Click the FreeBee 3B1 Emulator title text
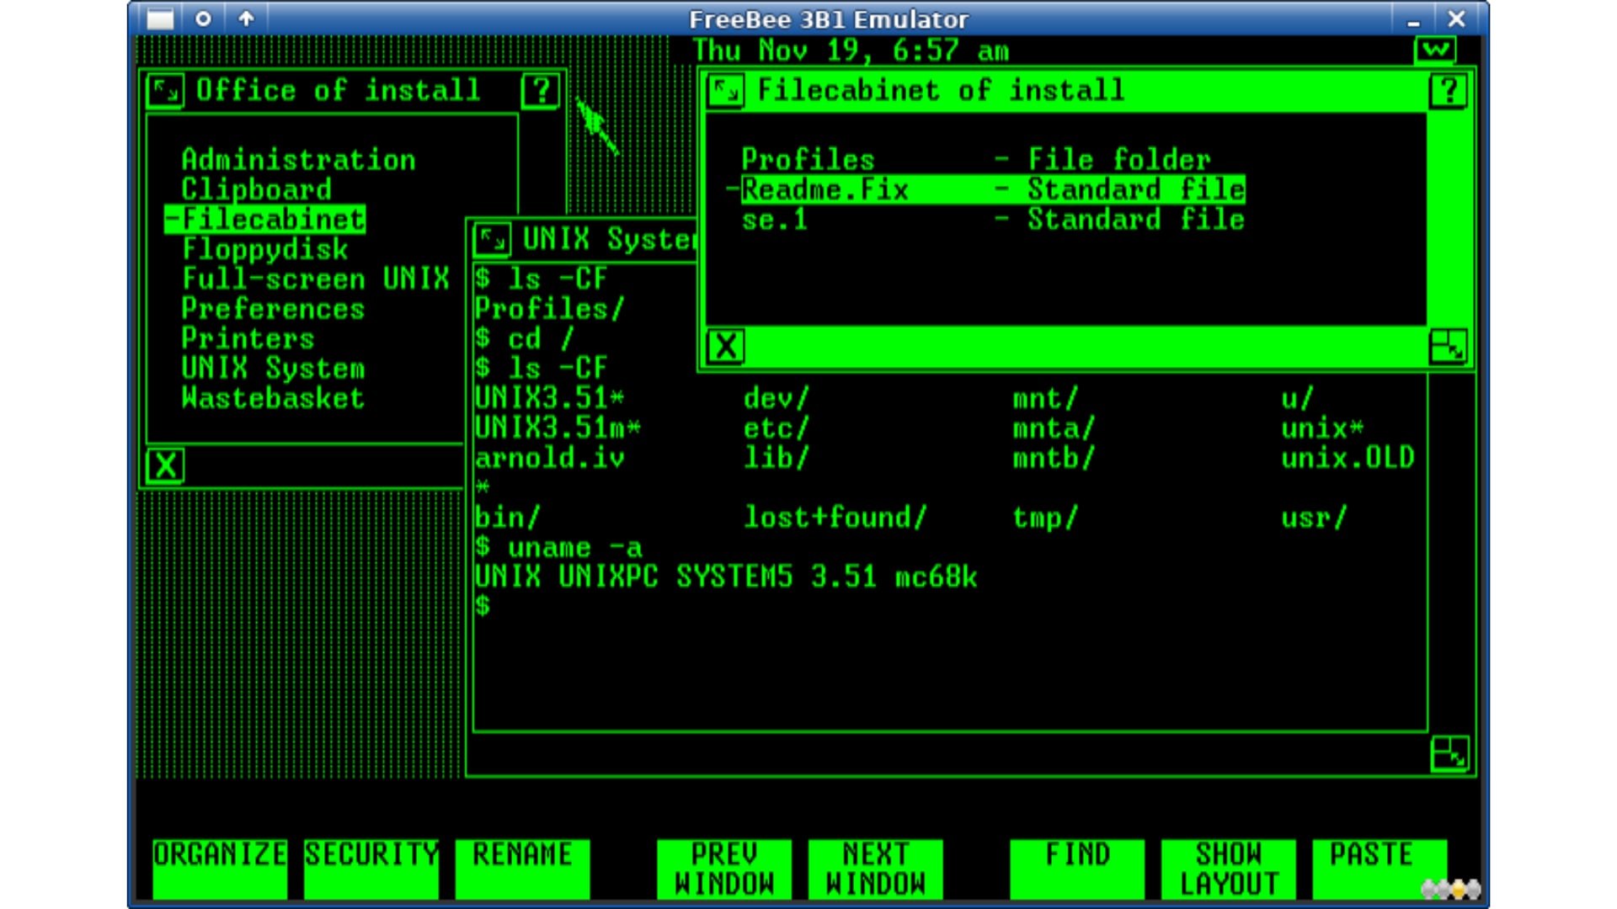Image resolution: width=1617 pixels, height=909 pixels. (829, 19)
